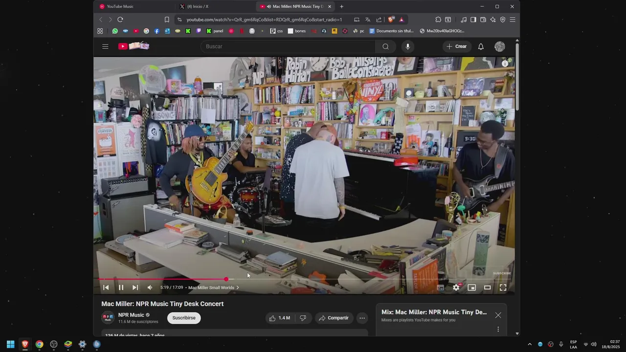Open bookmarks apps grid icon
Screen dimensions: 626x352
[x=100, y=31]
